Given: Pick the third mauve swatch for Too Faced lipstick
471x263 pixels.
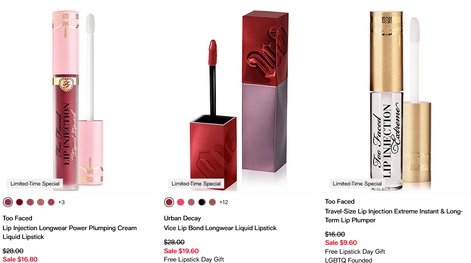Looking at the screenshot, I should 30,202.
